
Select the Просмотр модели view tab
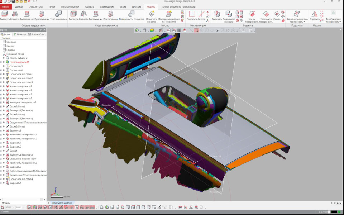[62, 203]
